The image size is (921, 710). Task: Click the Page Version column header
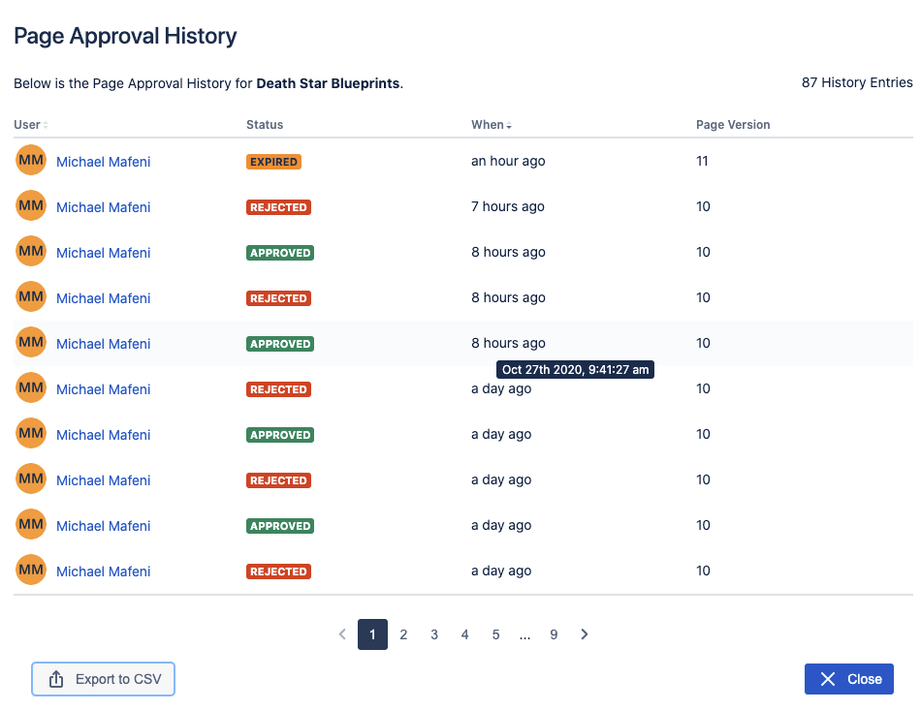(733, 125)
